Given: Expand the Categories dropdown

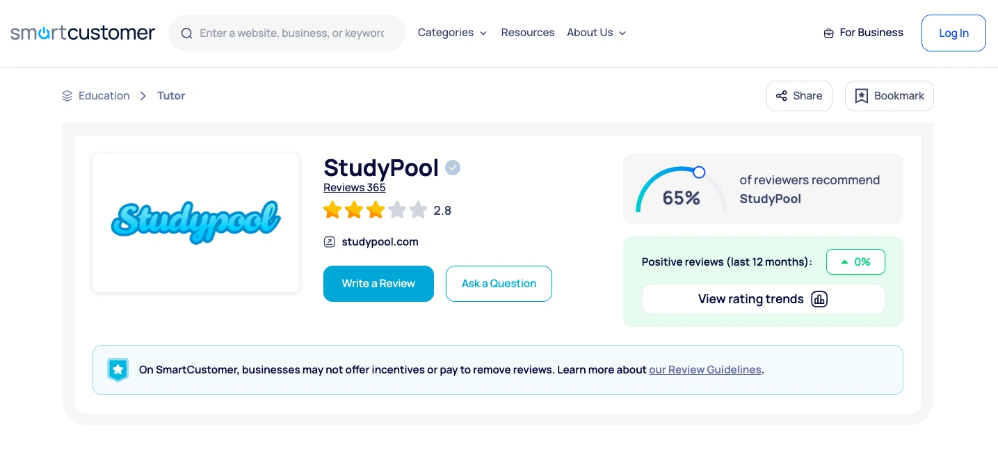Looking at the screenshot, I should (452, 33).
